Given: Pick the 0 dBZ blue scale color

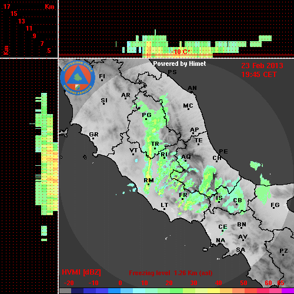Looking at the screenshot, I should pos(115,290).
